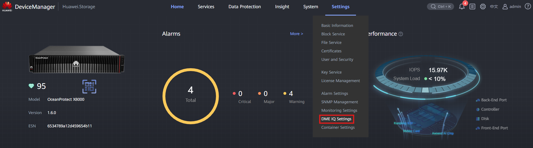Toggle the Disk legend item
Viewport: 533px width, 148px height.
[x=483, y=119]
